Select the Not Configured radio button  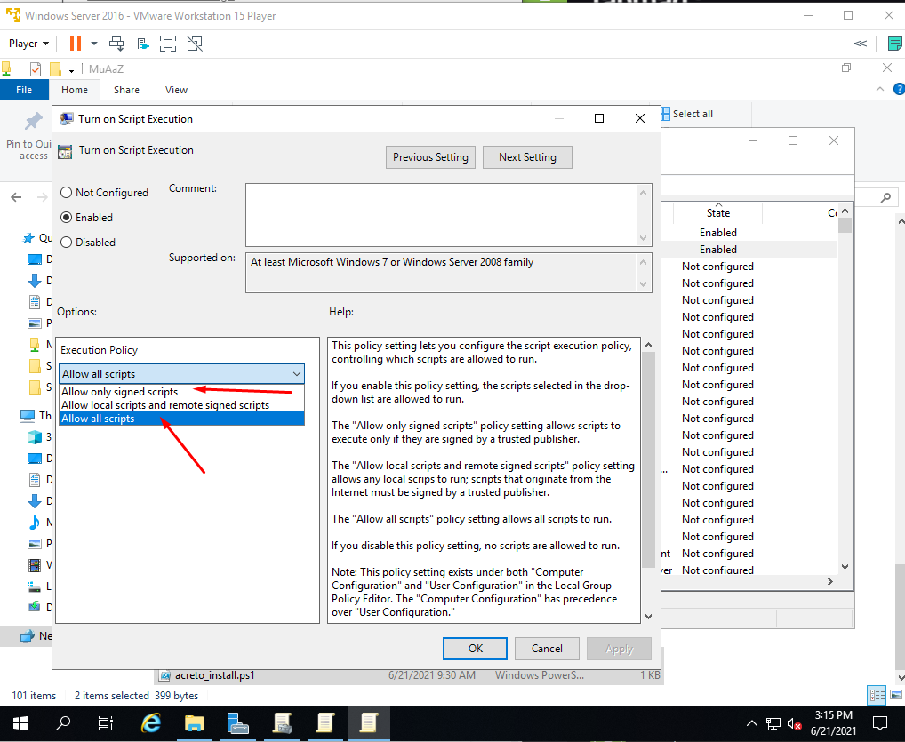[x=67, y=193]
